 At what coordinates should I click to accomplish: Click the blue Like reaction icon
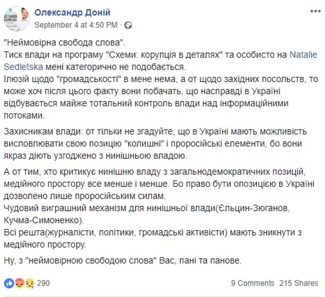pyautogui.click(x=9, y=283)
